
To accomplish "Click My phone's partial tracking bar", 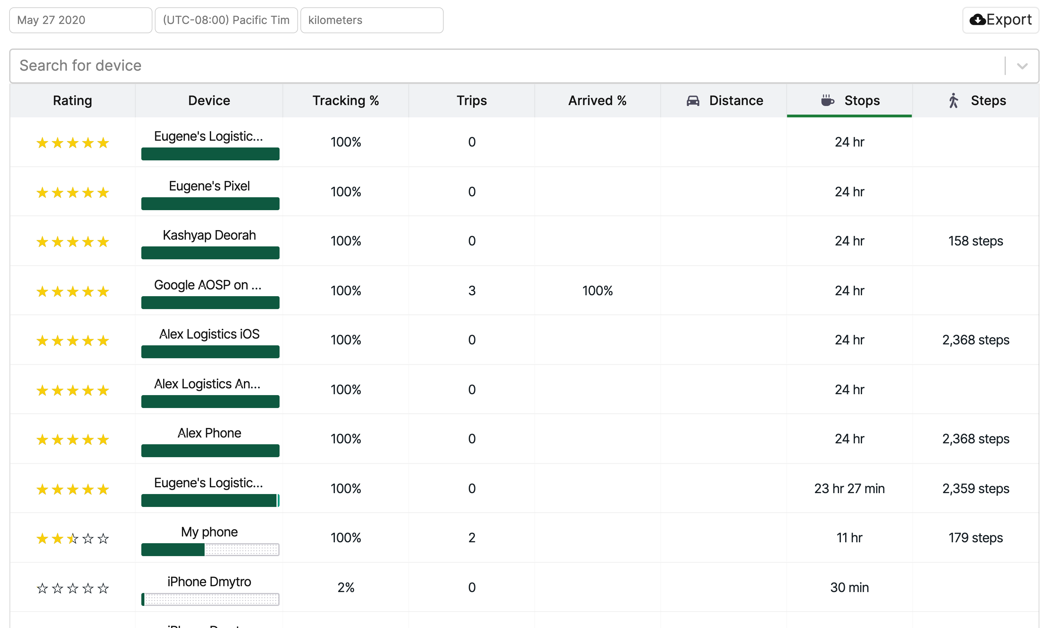I will [x=210, y=549].
